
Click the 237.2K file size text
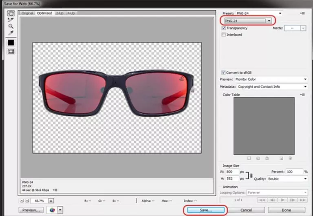26,186
